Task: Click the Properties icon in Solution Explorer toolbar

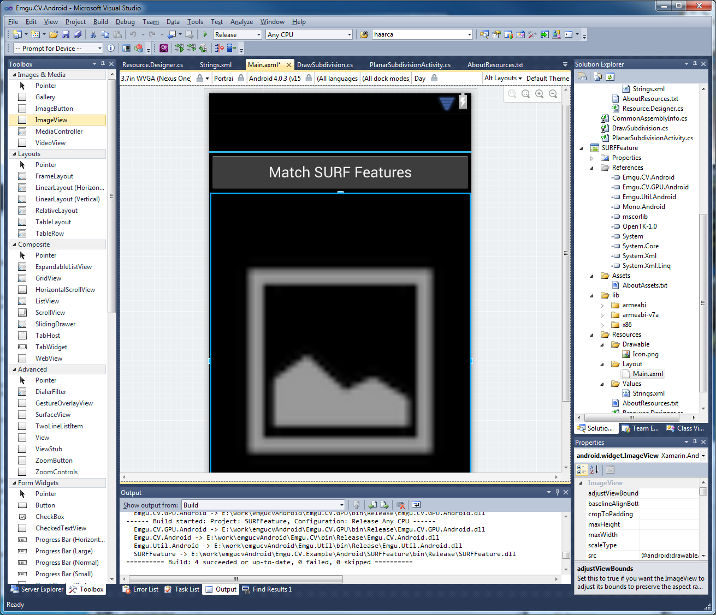Action: coord(583,77)
